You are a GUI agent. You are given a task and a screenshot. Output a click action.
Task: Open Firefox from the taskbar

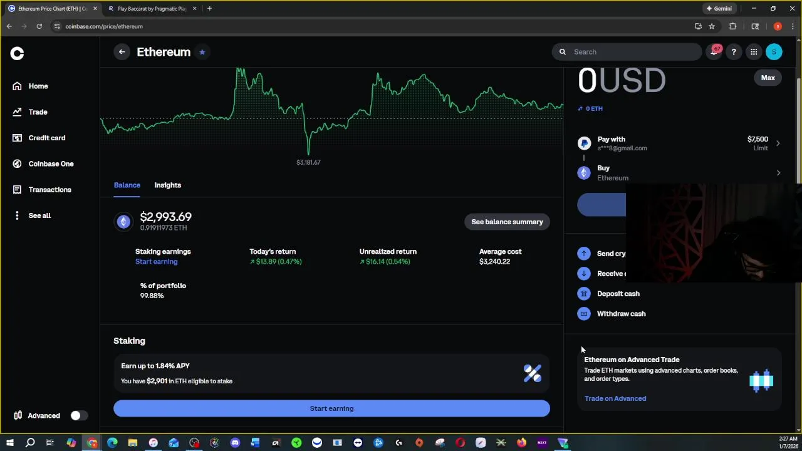tap(521, 443)
